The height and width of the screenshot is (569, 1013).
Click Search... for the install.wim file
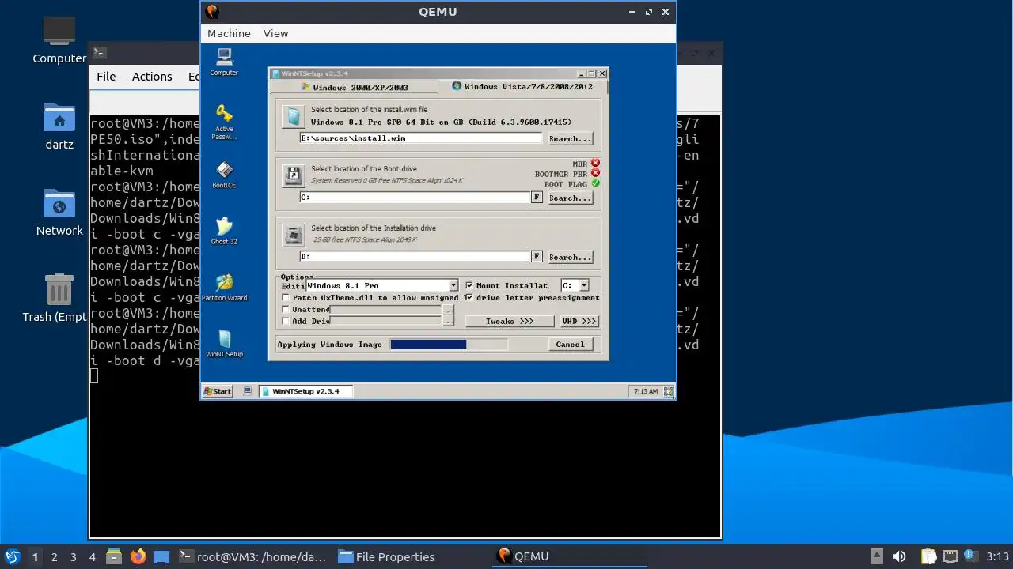point(570,139)
